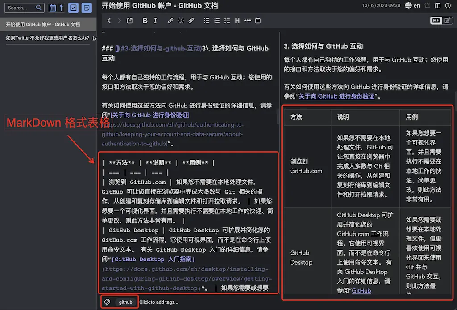Click the markdown heading line starting with ###
This screenshot has height=310, width=457.
(x=185, y=53)
